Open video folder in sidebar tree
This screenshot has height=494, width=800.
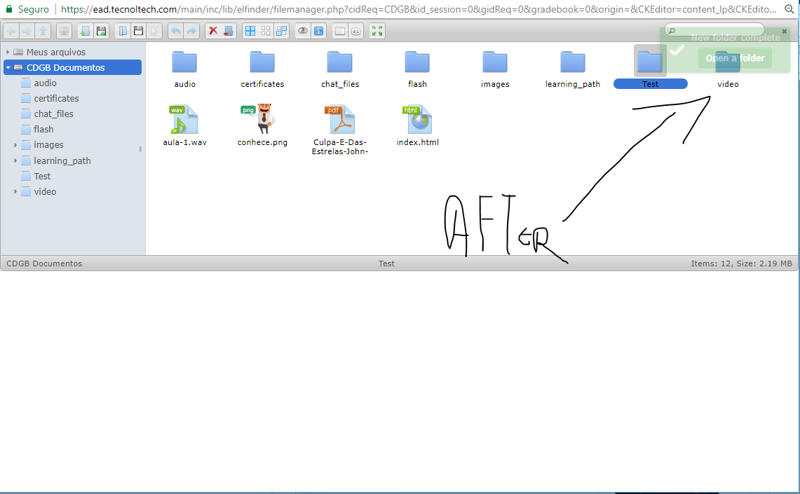(x=45, y=192)
